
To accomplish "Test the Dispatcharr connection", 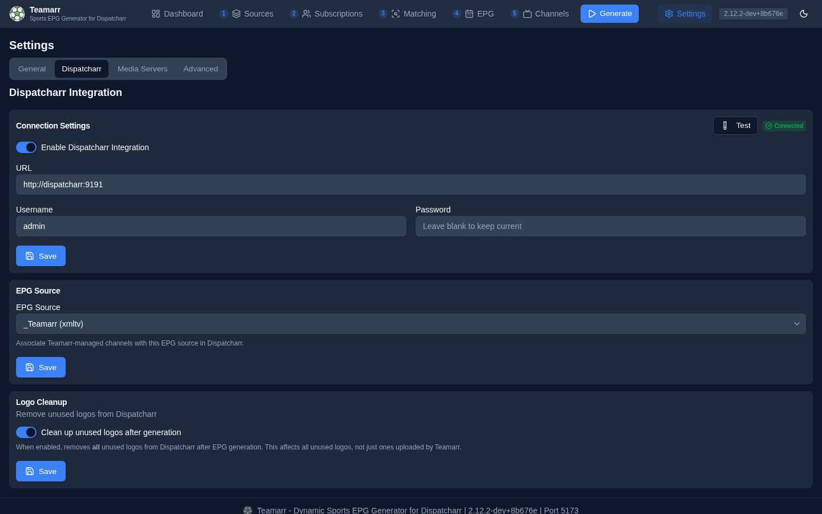I will coord(735,126).
